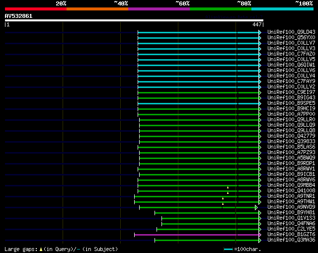Click the UniRef100_A8RWV1 label
The width and height of the screenshot is (318, 253).
pyautogui.click(x=291, y=169)
